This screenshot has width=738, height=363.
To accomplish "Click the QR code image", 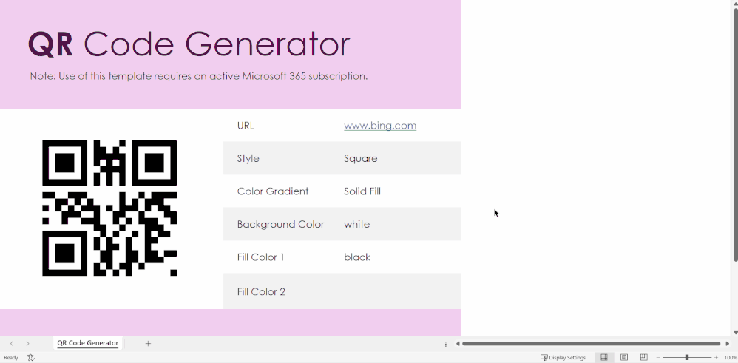I will click(x=109, y=208).
